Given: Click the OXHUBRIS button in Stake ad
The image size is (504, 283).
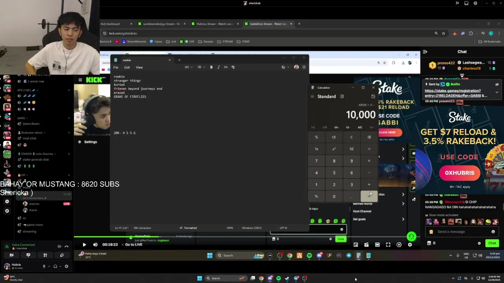Looking at the screenshot, I should (460, 173).
